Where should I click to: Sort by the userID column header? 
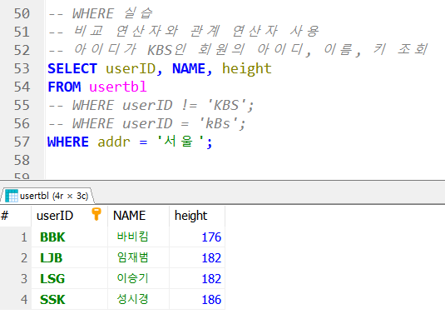(x=70, y=216)
